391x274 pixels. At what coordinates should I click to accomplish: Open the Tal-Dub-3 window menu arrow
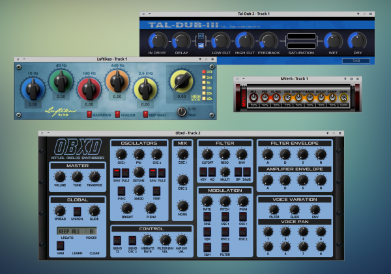tap(358, 14)
